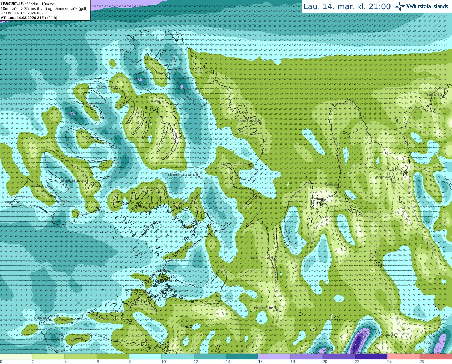The width and height of the screenshot is (452, 364).
Task: Pick the 12–14 m/s legend color
Action: click(210, 357)
